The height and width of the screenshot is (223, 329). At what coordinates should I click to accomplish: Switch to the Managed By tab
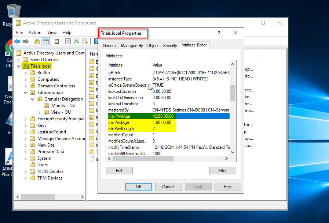(132, 46)
